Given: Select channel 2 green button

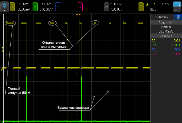Looking at the screenshot, I should [35, 7].
